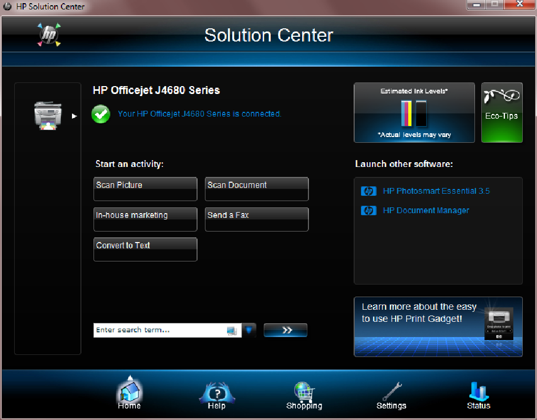Click the HP icon beside Photosmart Essential
537x420 pixels.
[x=368, y=191]
